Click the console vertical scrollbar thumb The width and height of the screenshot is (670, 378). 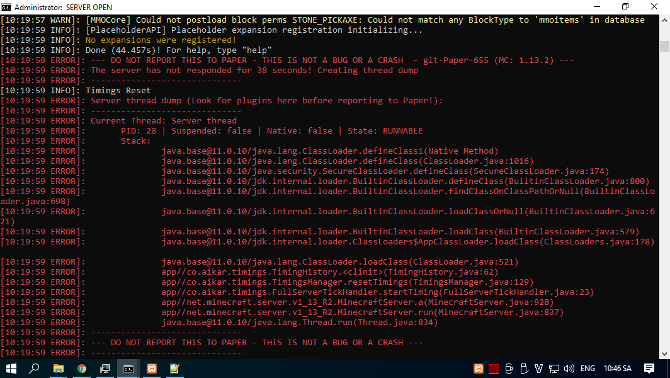pyautogui.click(x=665, y=46)
